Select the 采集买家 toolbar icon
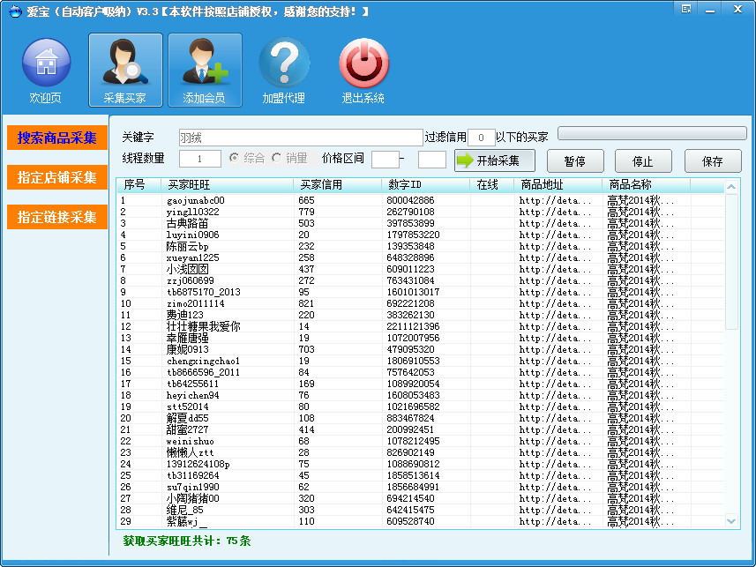This screenshot has height=567, width=756. [x=125, y=71]
